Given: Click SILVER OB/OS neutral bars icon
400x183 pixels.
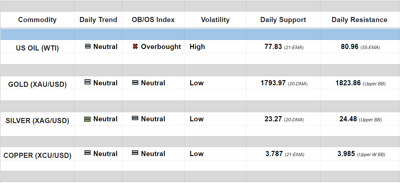Looking at the screenshot, I should (x=135, y=118).
